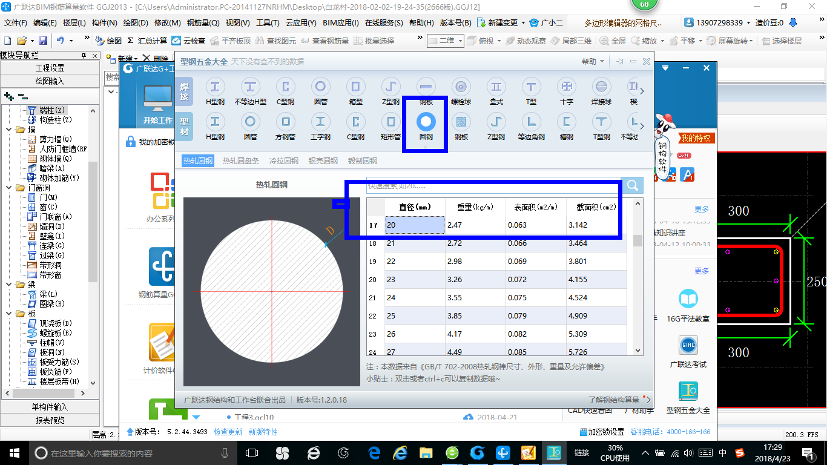The image size is (827, 465).
Task: Click the save icon in main toolbar
Action: [43, 41]
